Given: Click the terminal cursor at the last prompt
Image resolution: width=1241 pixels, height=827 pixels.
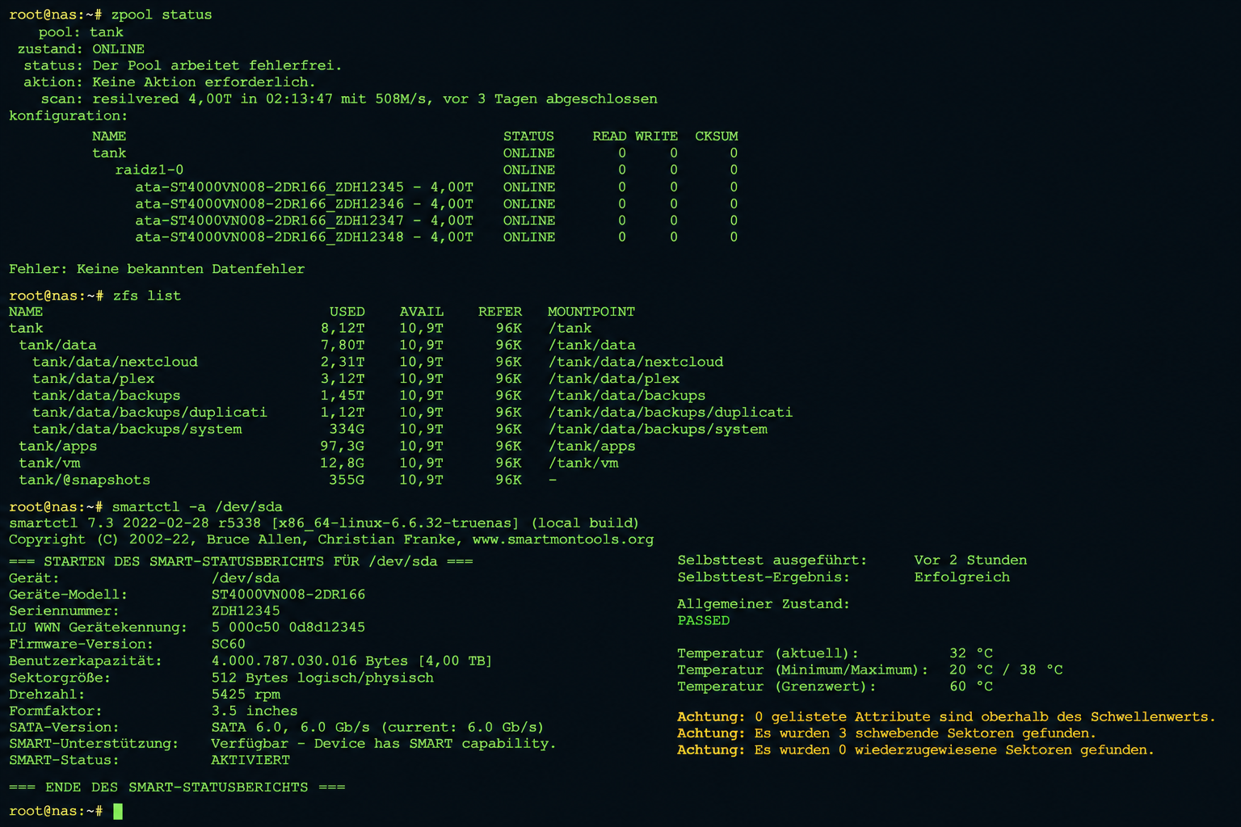Looking at the screenshot, I should tap(118, 811).
